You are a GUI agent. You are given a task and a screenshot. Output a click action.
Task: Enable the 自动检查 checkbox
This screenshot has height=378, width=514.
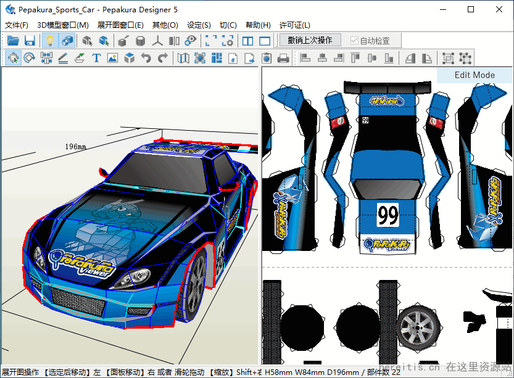pyautogui.click(x=354, y=41)
